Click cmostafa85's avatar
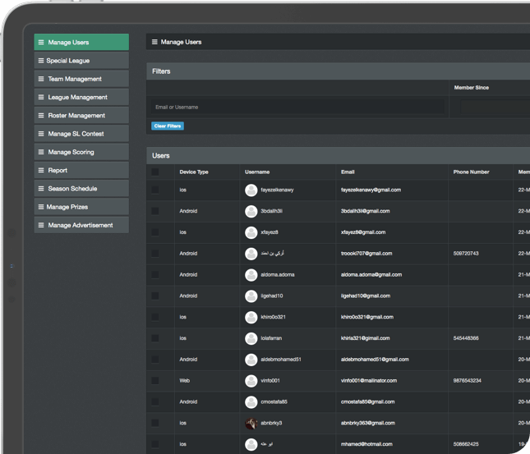 [251, 402]
